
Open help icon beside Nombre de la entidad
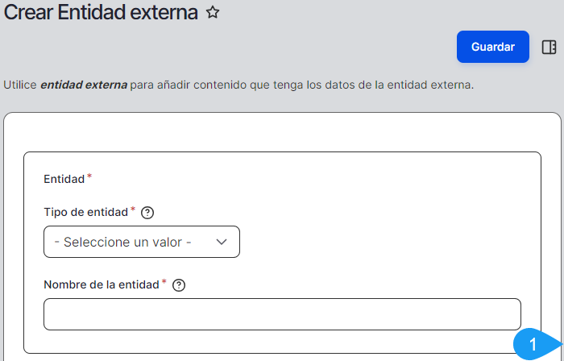[179, 284]
